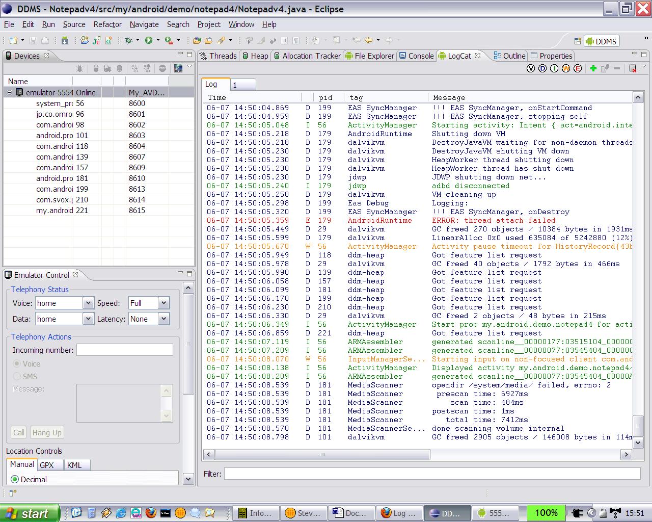Select the SMS radio button in Telephony Actions

tap(17, 376)
